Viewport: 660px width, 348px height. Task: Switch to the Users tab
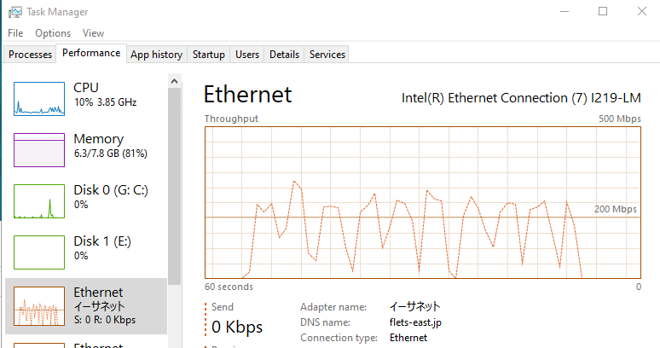(x=247, y=55)
